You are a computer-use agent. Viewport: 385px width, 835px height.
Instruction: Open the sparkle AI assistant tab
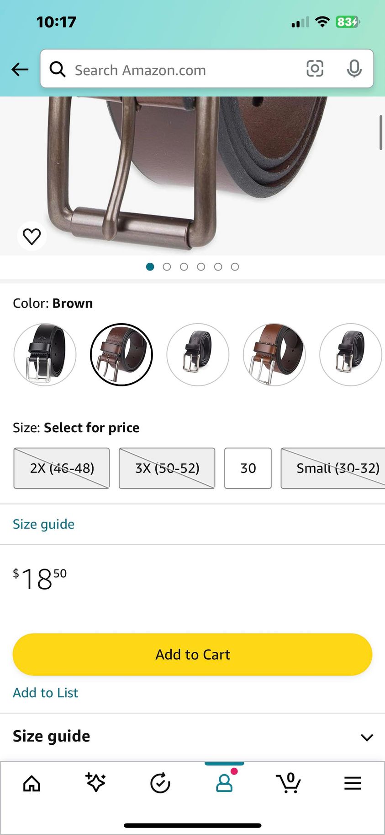[95, 782]
